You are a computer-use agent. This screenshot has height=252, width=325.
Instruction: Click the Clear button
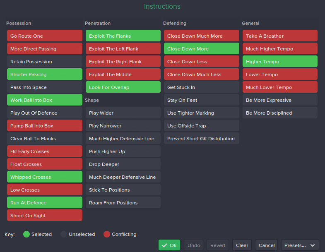pyautogui.click(x=242, y=245)
